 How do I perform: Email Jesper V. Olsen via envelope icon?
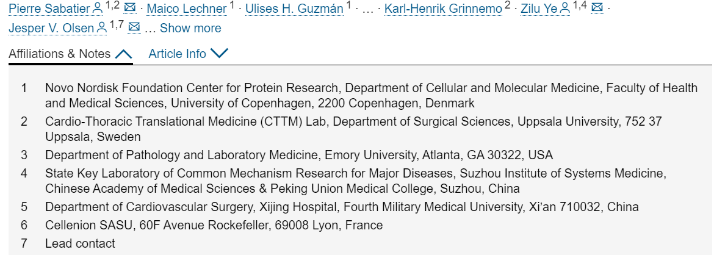(x=134, y=27)
